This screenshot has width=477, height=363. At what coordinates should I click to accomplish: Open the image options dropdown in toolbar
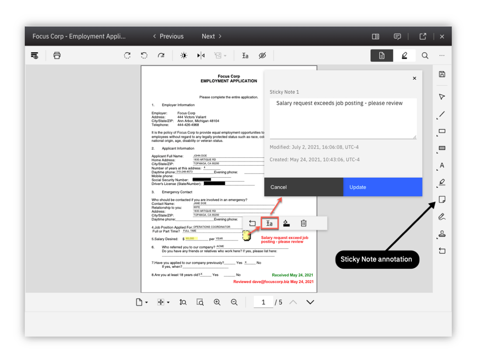(220, 55)
